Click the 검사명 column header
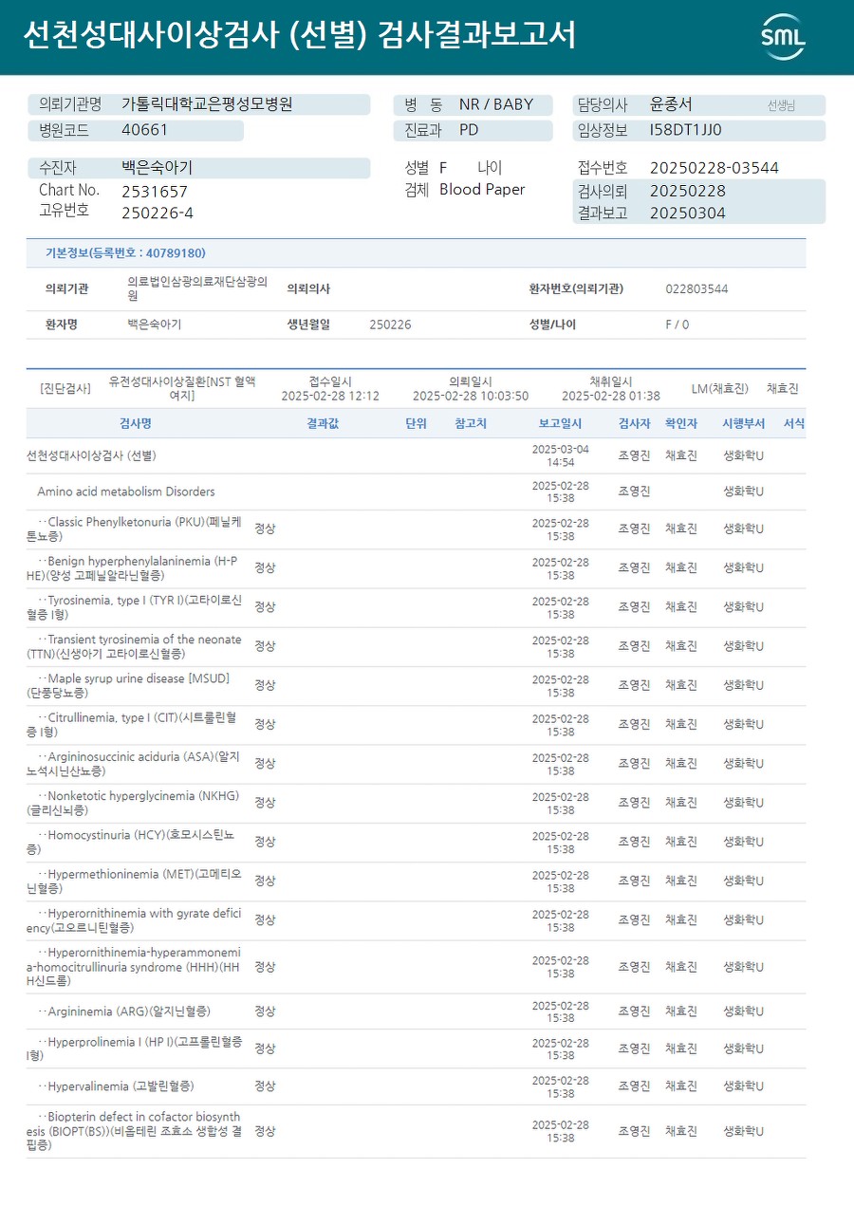The image size is (854, 1206). [x=135, y=423]
